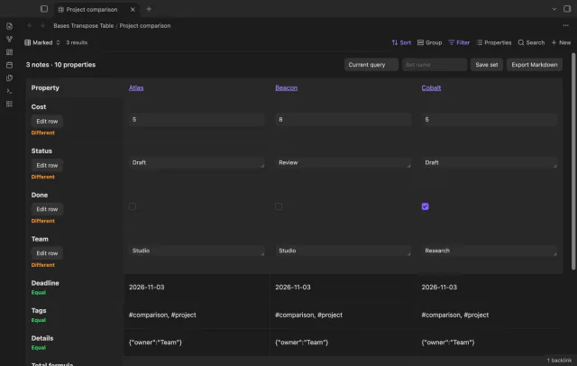
Task: Click the 1 backlink status entry
Action: [559, 361]
